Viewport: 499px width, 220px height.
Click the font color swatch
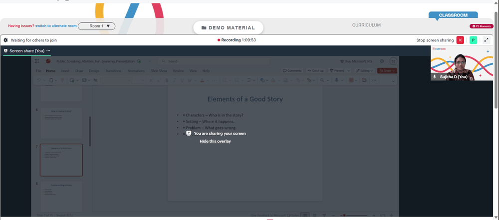coord(202,80)
